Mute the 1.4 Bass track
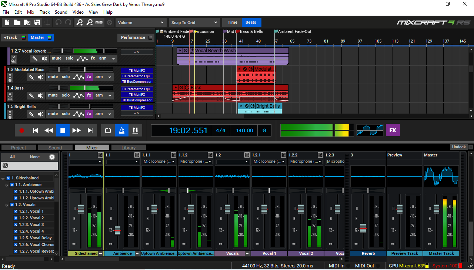 coord(53,95)
